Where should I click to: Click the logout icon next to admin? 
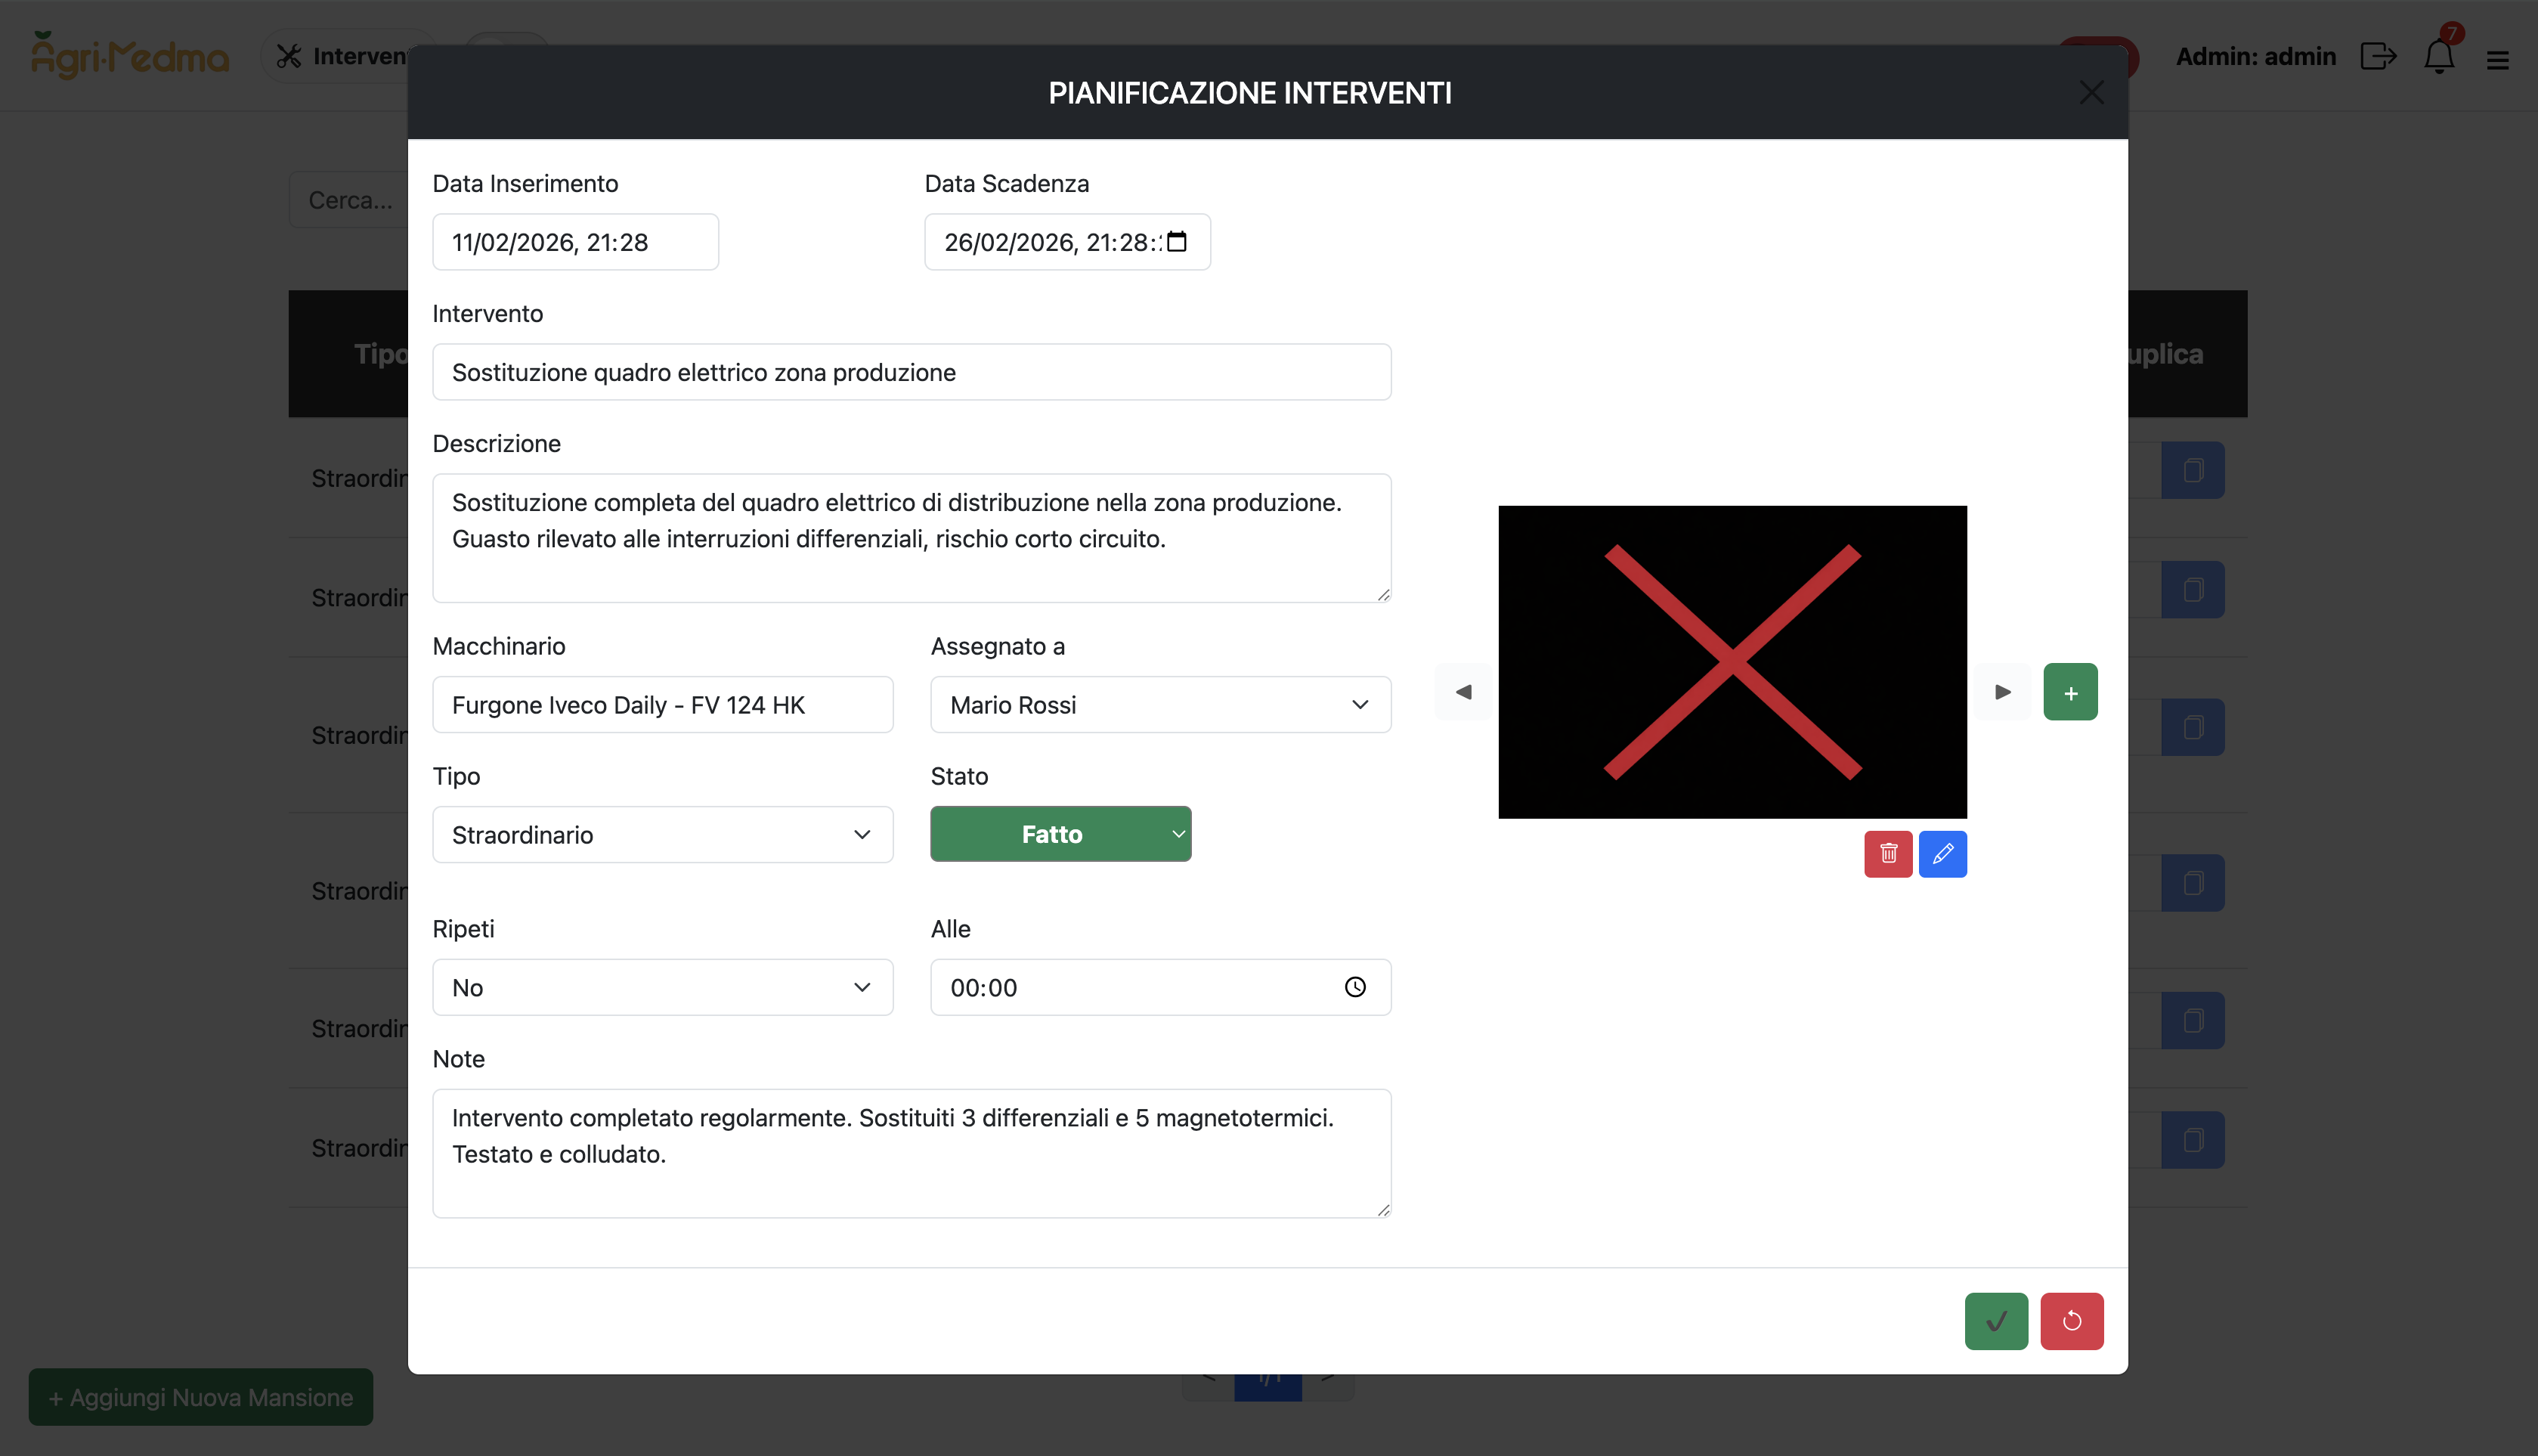[x=2379, y=56]
